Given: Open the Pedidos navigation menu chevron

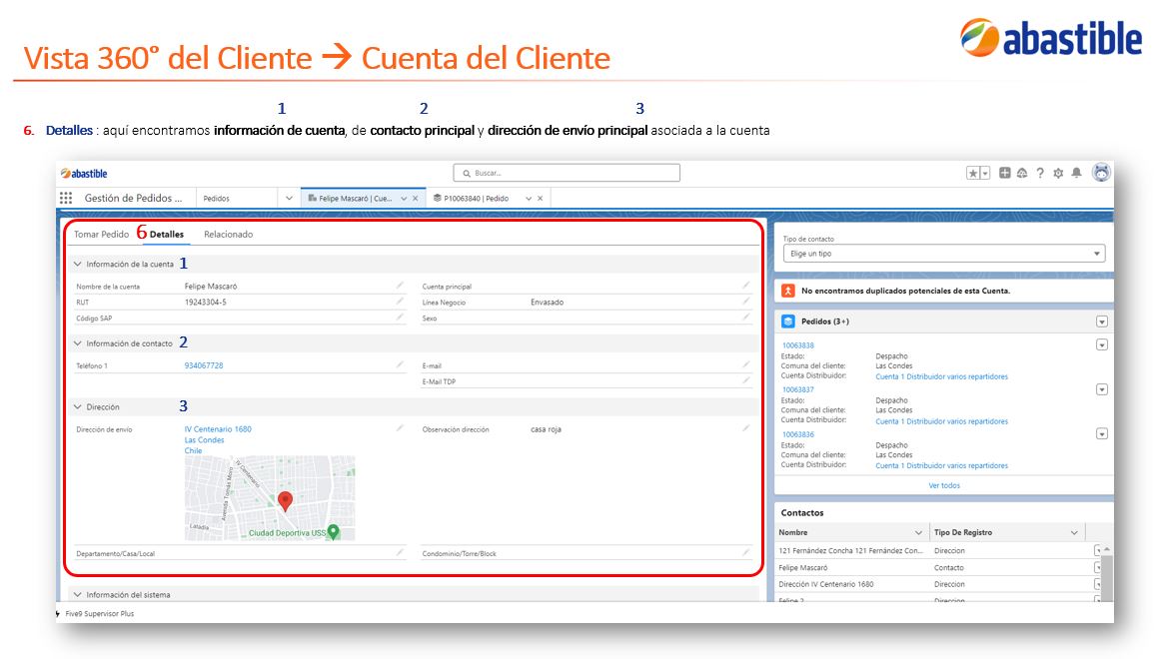Looking at the screenshot, I should click(289, 199).
